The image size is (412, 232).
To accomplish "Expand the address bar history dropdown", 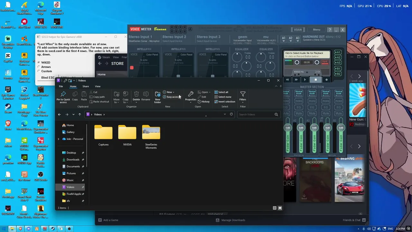I will click(x=225, y=114).
